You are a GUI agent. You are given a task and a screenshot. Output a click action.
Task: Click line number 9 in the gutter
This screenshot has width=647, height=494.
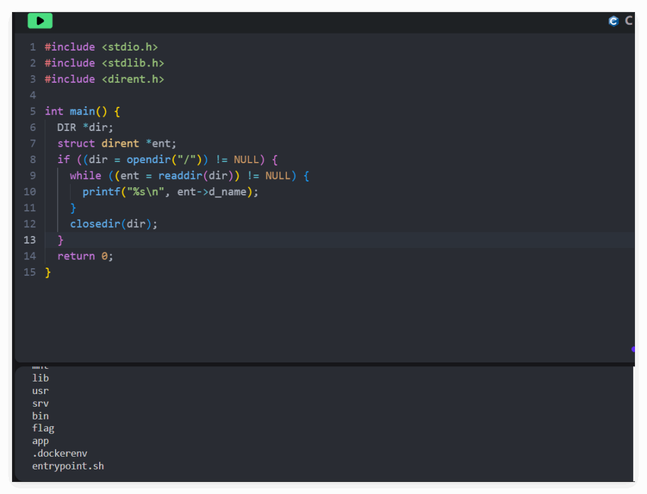[32, 175]
